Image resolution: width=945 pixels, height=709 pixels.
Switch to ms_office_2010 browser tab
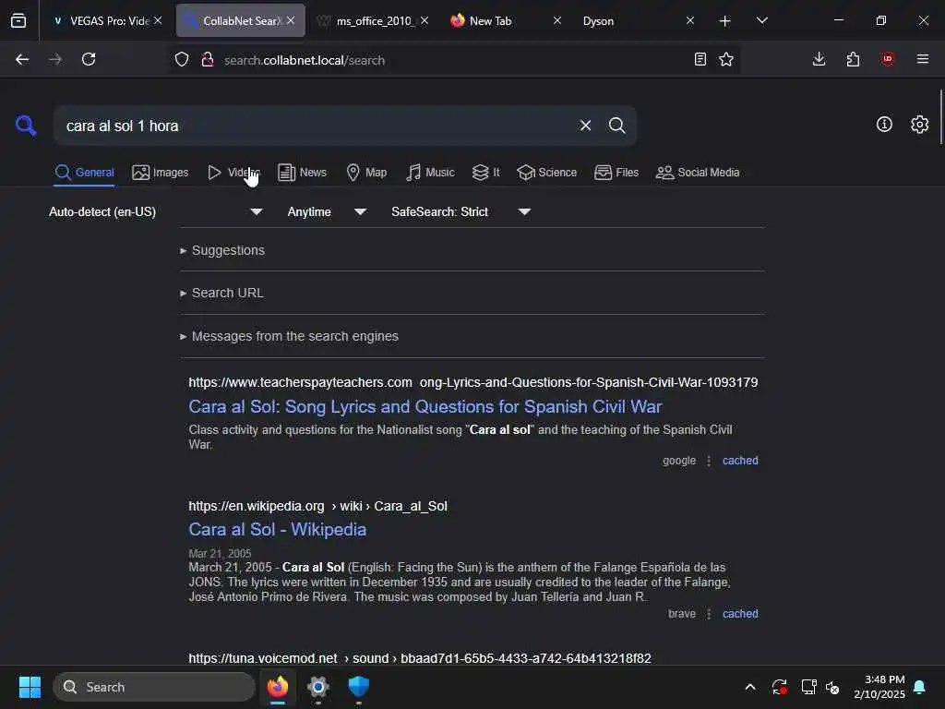tap(373, 20)
